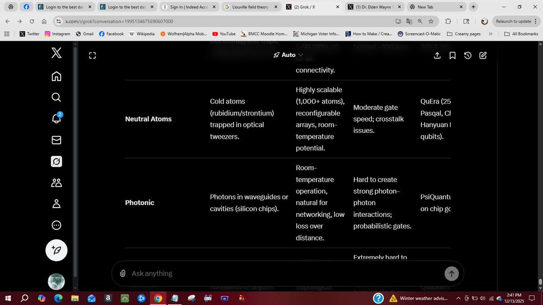This screenshot has height=305, width=543.
Task: Open the Apps grid in bookmarks bar
Action: (7, 34)
